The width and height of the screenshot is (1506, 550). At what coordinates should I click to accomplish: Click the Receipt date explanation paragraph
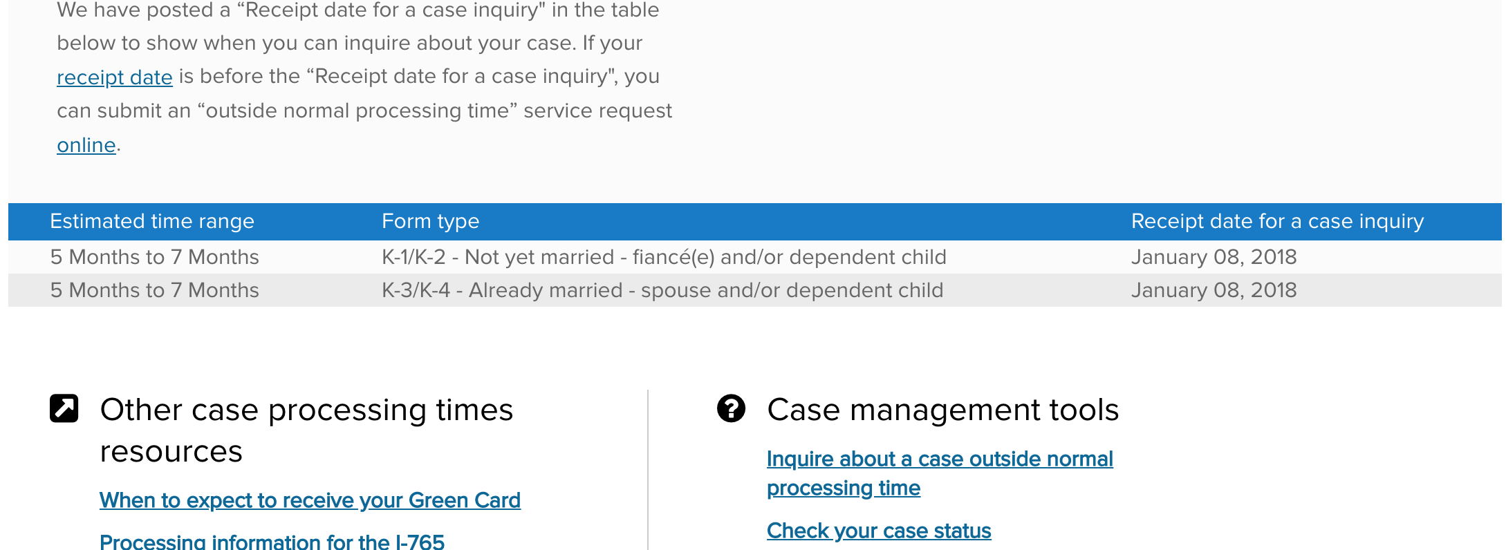point(364,77)
